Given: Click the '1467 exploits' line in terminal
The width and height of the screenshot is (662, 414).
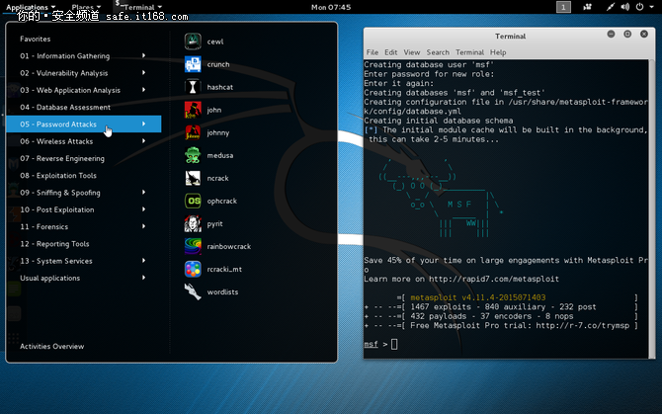Looking at the screenshot, I should point(502,307).
